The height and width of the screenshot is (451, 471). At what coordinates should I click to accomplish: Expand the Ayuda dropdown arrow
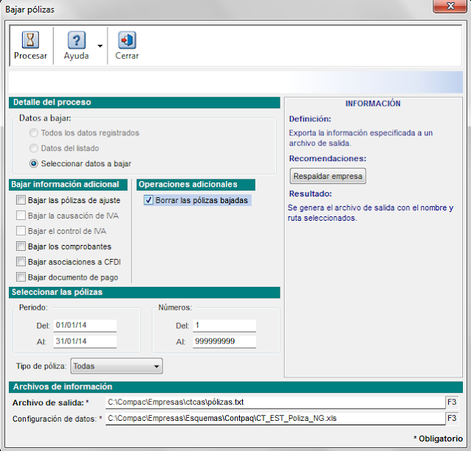100,46
